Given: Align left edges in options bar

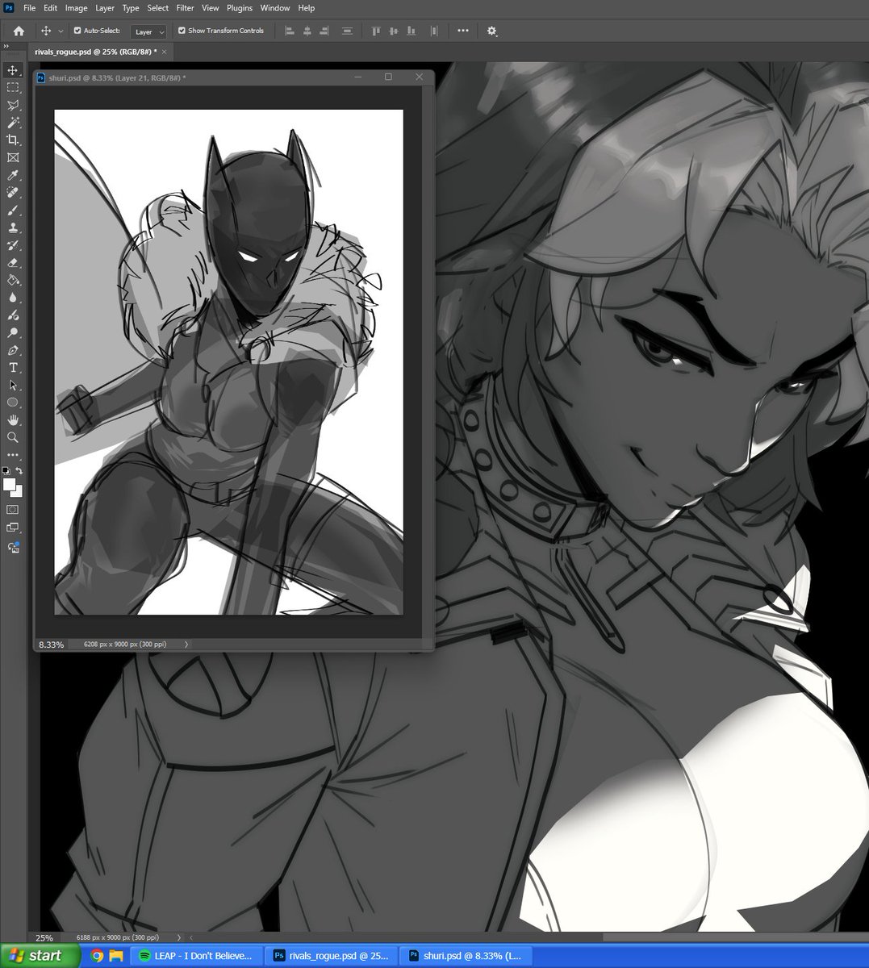Looking at the screenshot, I should point(289,31).
